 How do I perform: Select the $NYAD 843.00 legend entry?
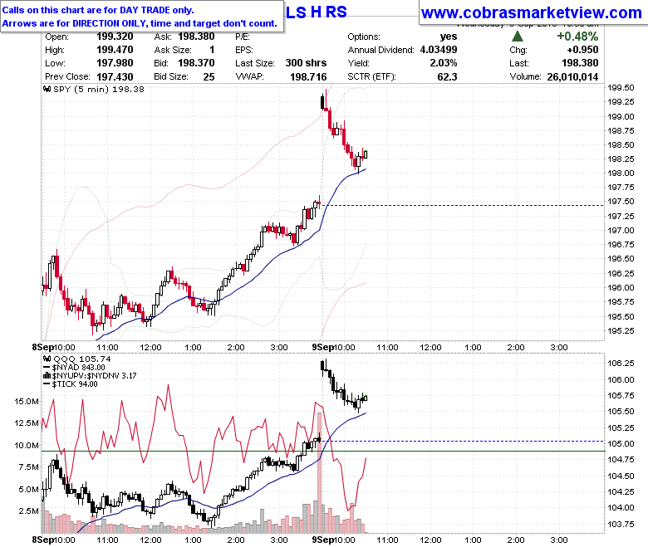pyautogui.click(x=79, y=368)
